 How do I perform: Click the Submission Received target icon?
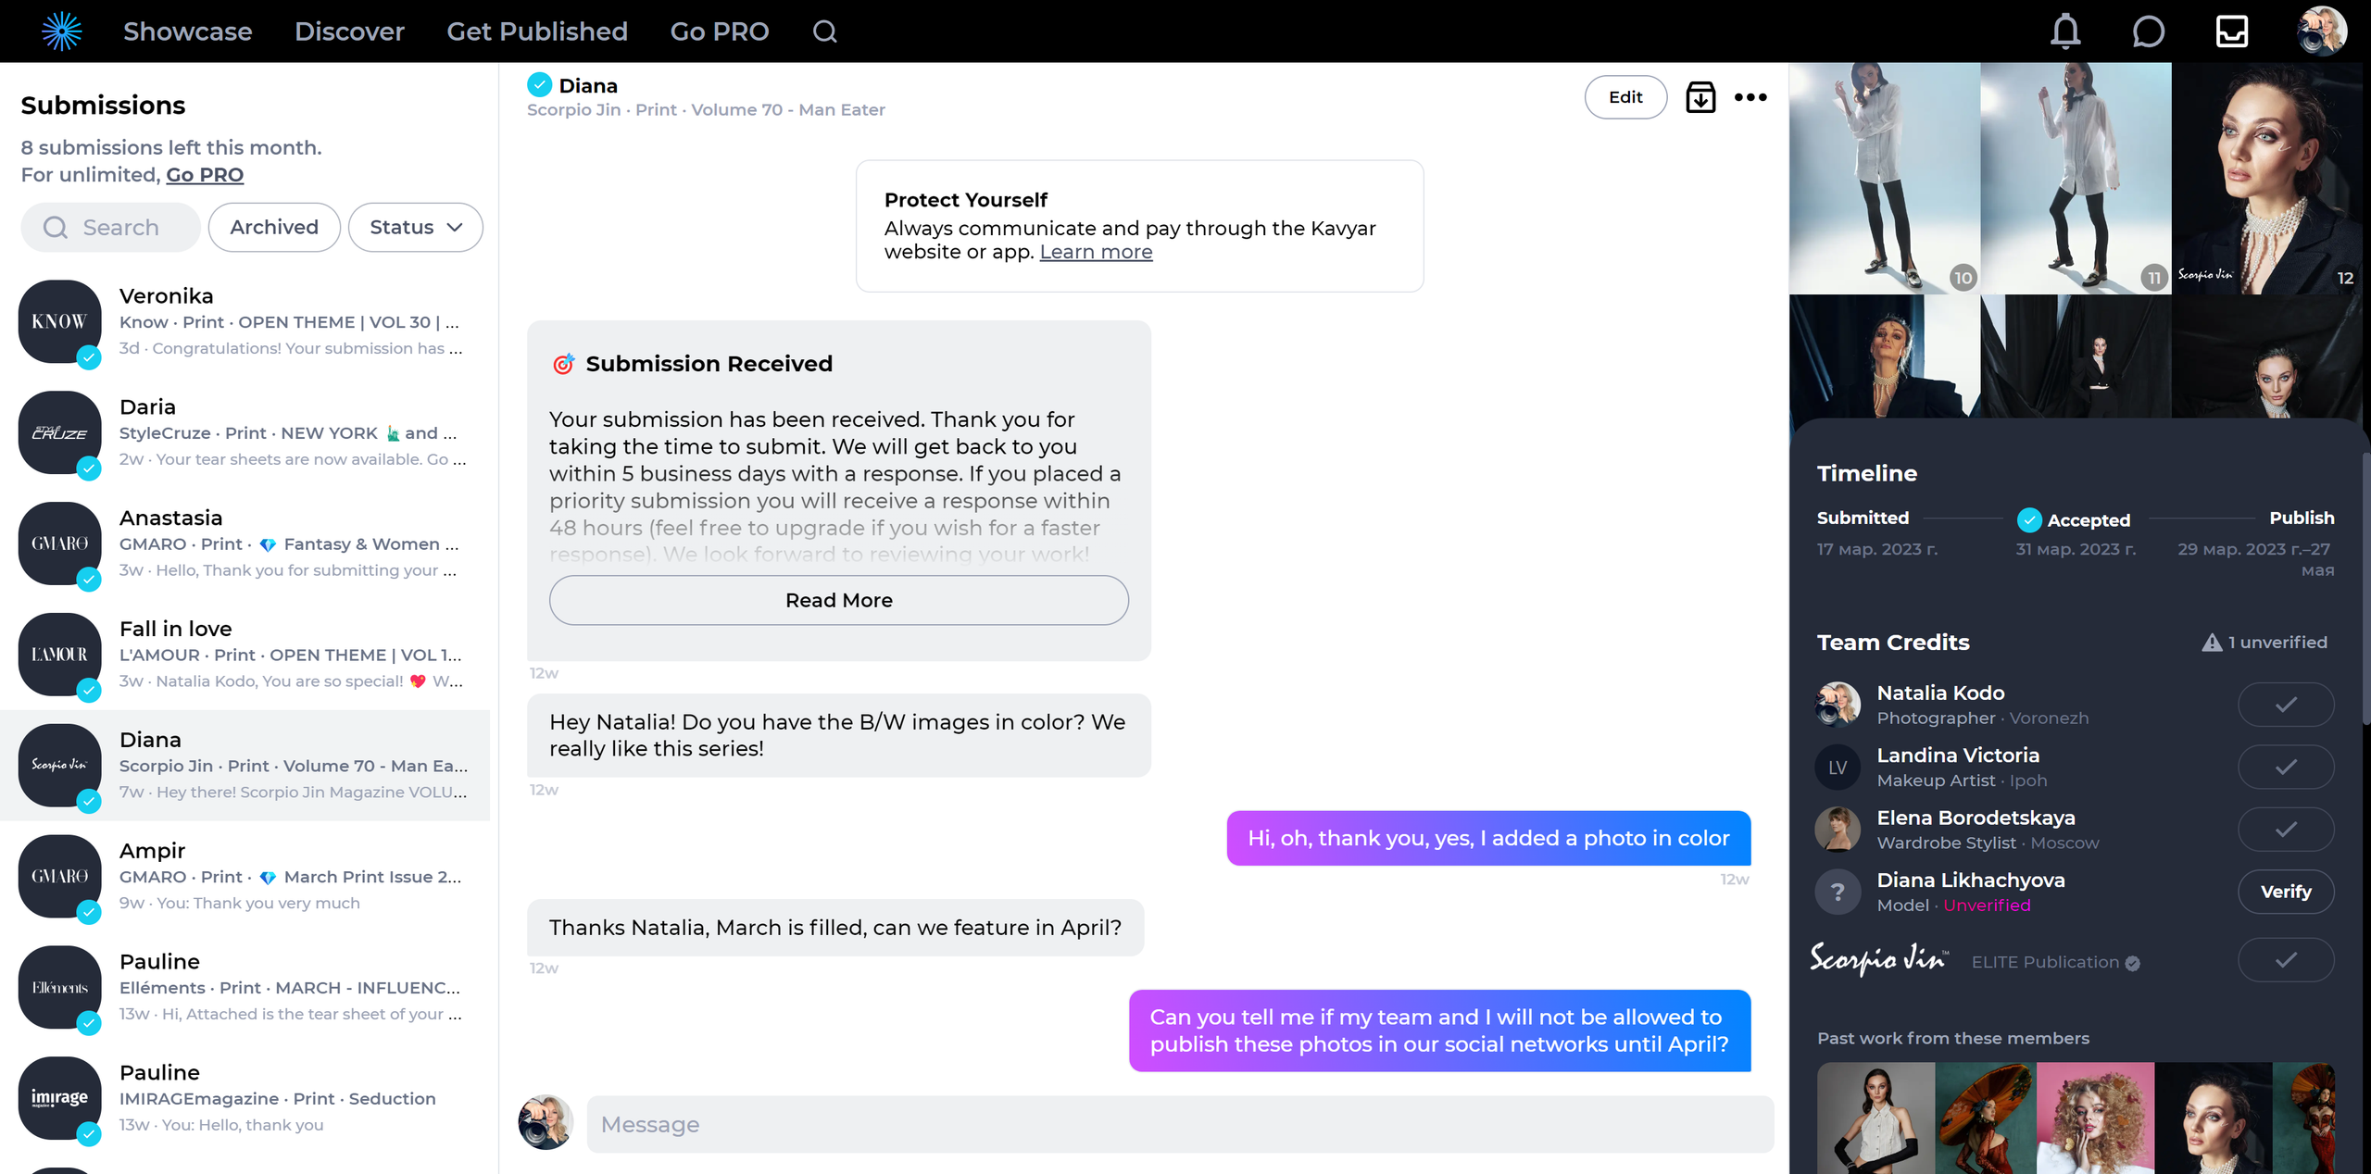pyautogui.click(x=563, y=364)
